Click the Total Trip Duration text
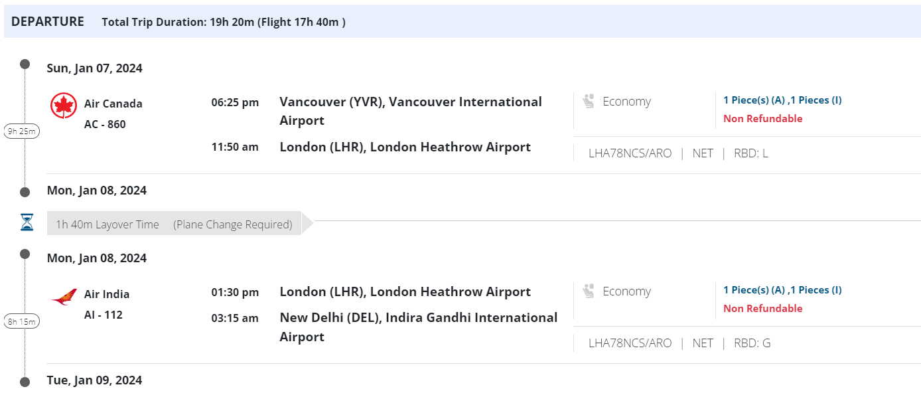The image size is (921, 399). [x=224, y=22]
